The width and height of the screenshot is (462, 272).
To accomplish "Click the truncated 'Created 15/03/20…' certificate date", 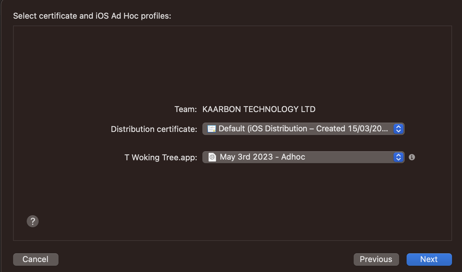I will 352,129.
